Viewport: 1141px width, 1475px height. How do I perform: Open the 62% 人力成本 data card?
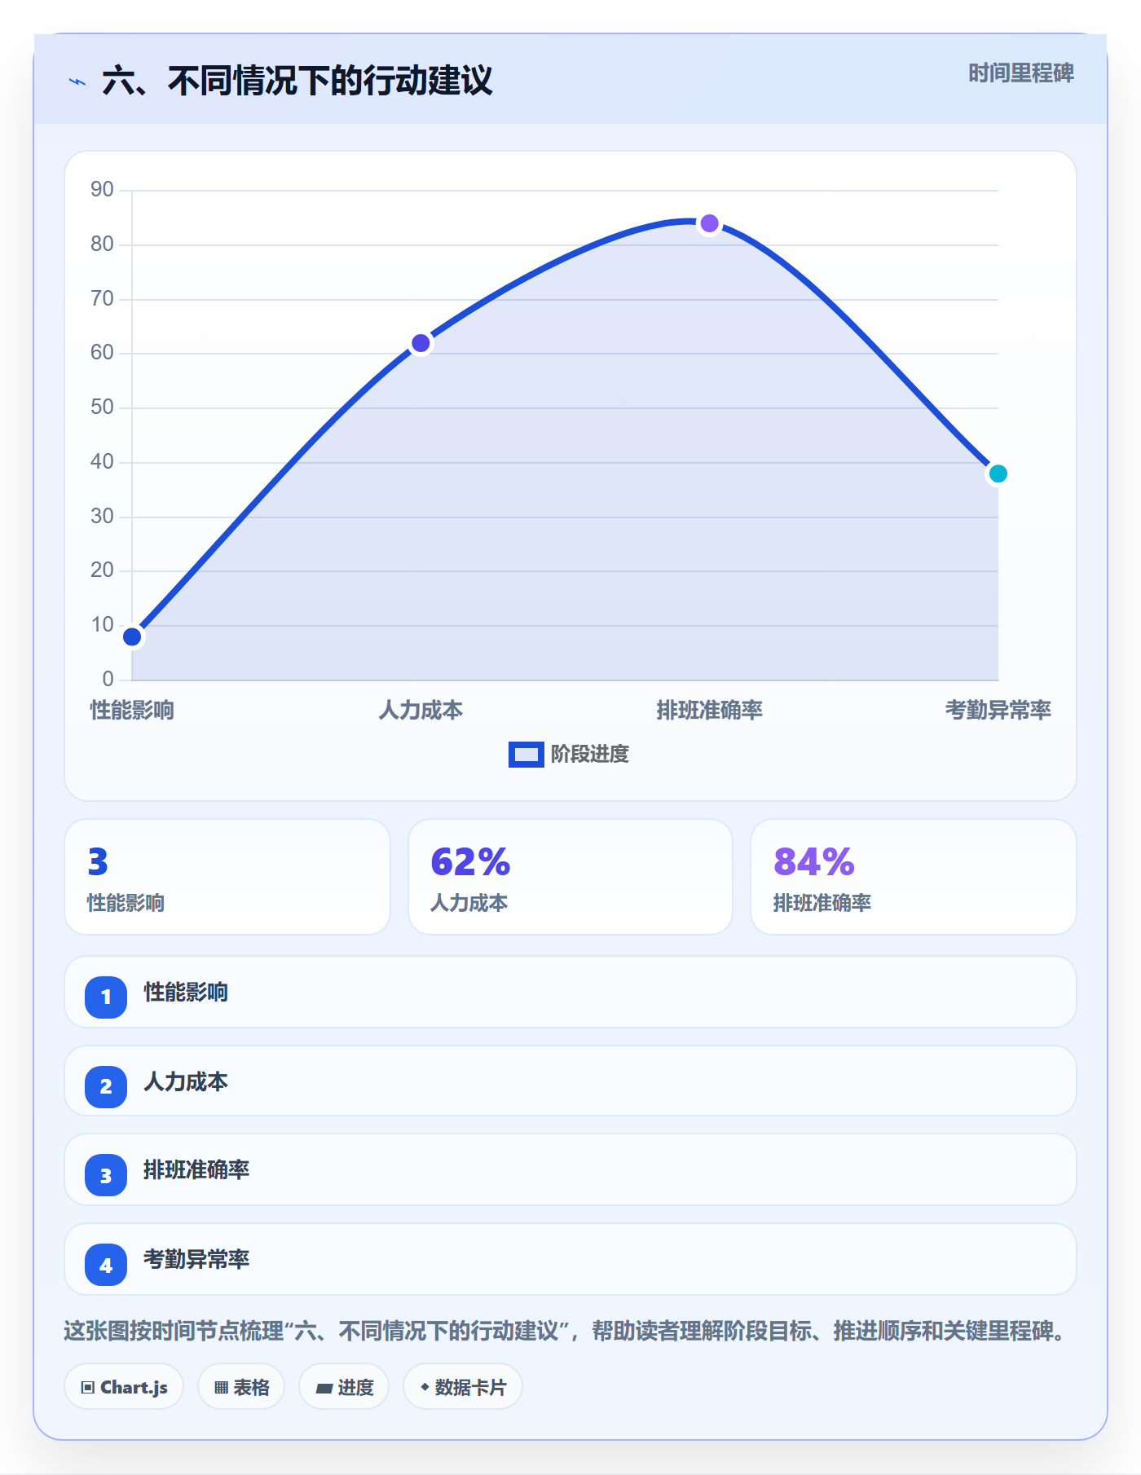[x=570, y=877]
